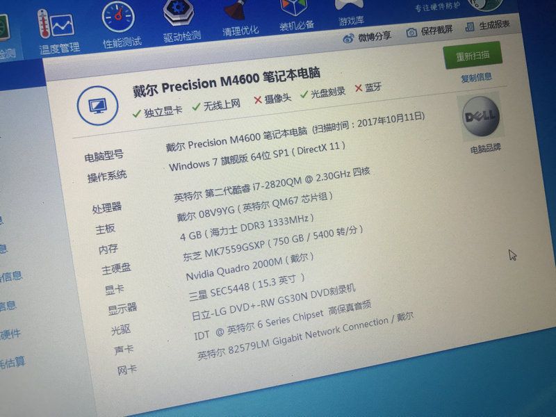Click the 三星 SEC5448 display value
The image size is (556, 417).
click(x=246, y=288)
